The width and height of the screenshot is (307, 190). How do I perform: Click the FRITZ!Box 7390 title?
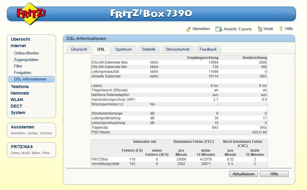pos(151,14)
